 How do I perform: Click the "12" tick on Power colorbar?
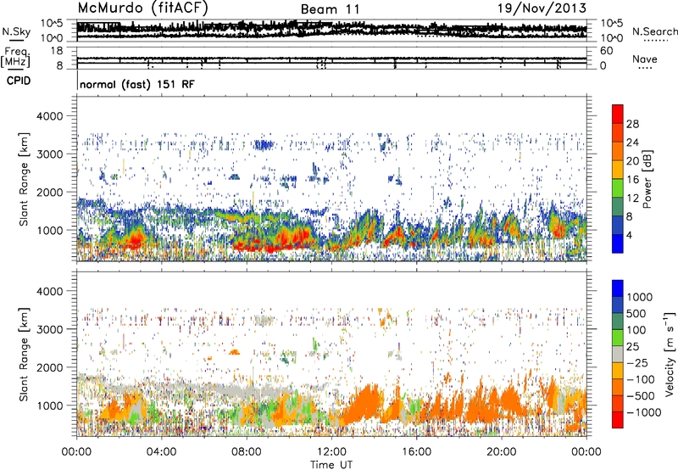632,199
